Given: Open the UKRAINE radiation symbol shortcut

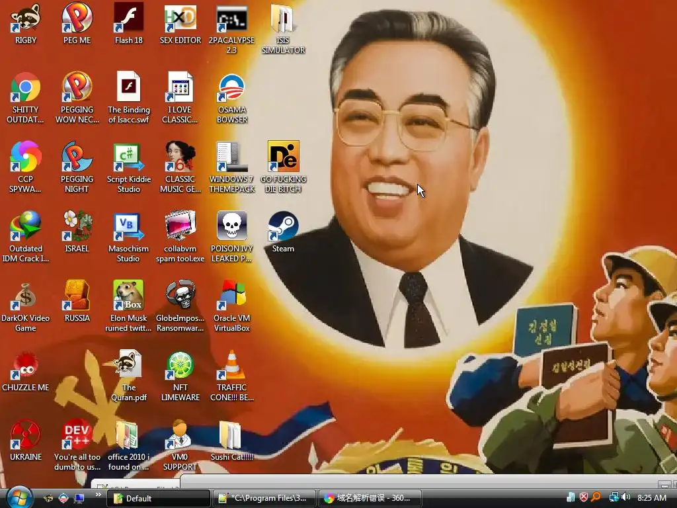Looking at the screenshot, I should pyautogui.click(x=26, y=441).
